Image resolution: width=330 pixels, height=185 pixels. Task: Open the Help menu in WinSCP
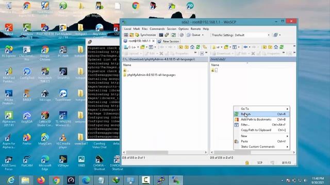(x=206, y=29)
